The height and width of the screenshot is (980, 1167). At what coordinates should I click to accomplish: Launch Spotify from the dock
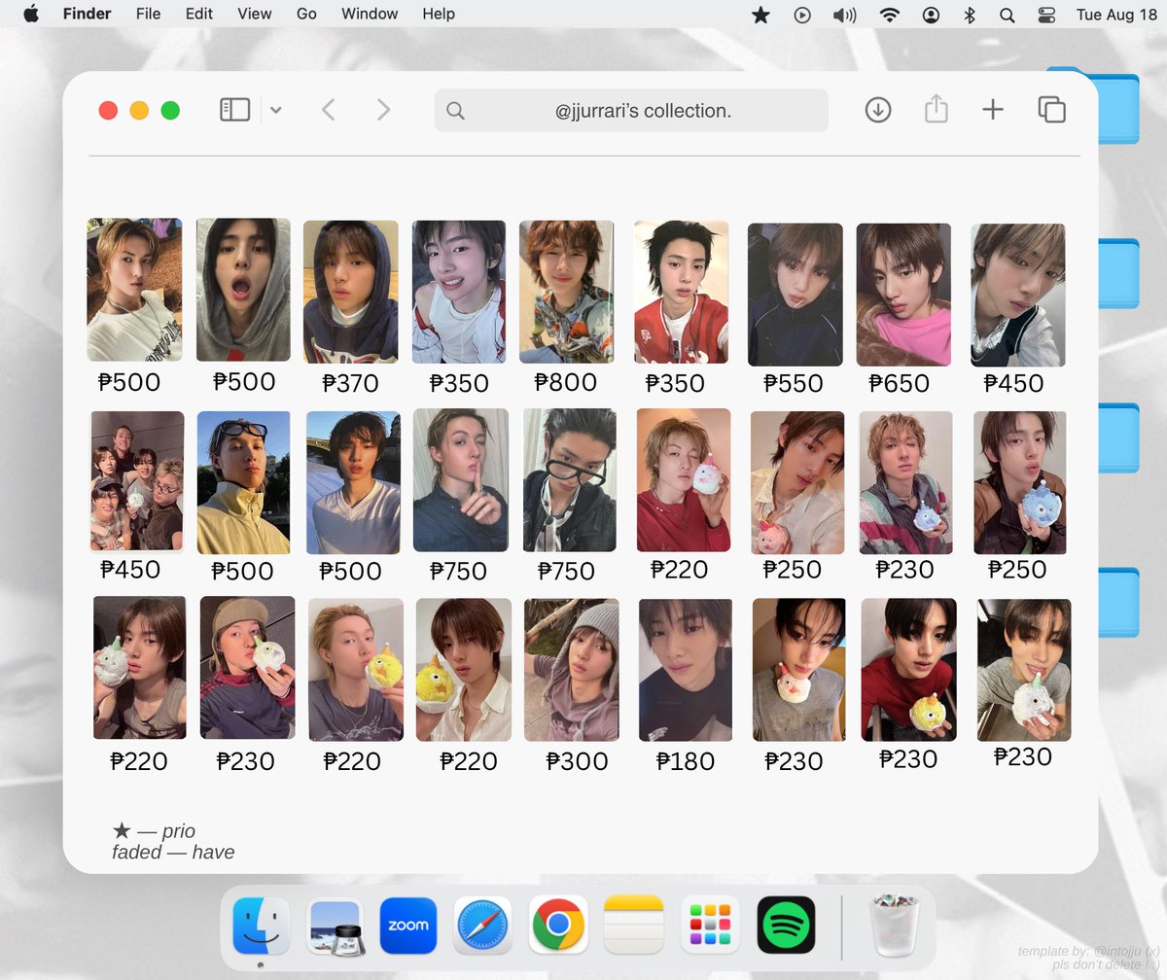click(x=786, y=926)
